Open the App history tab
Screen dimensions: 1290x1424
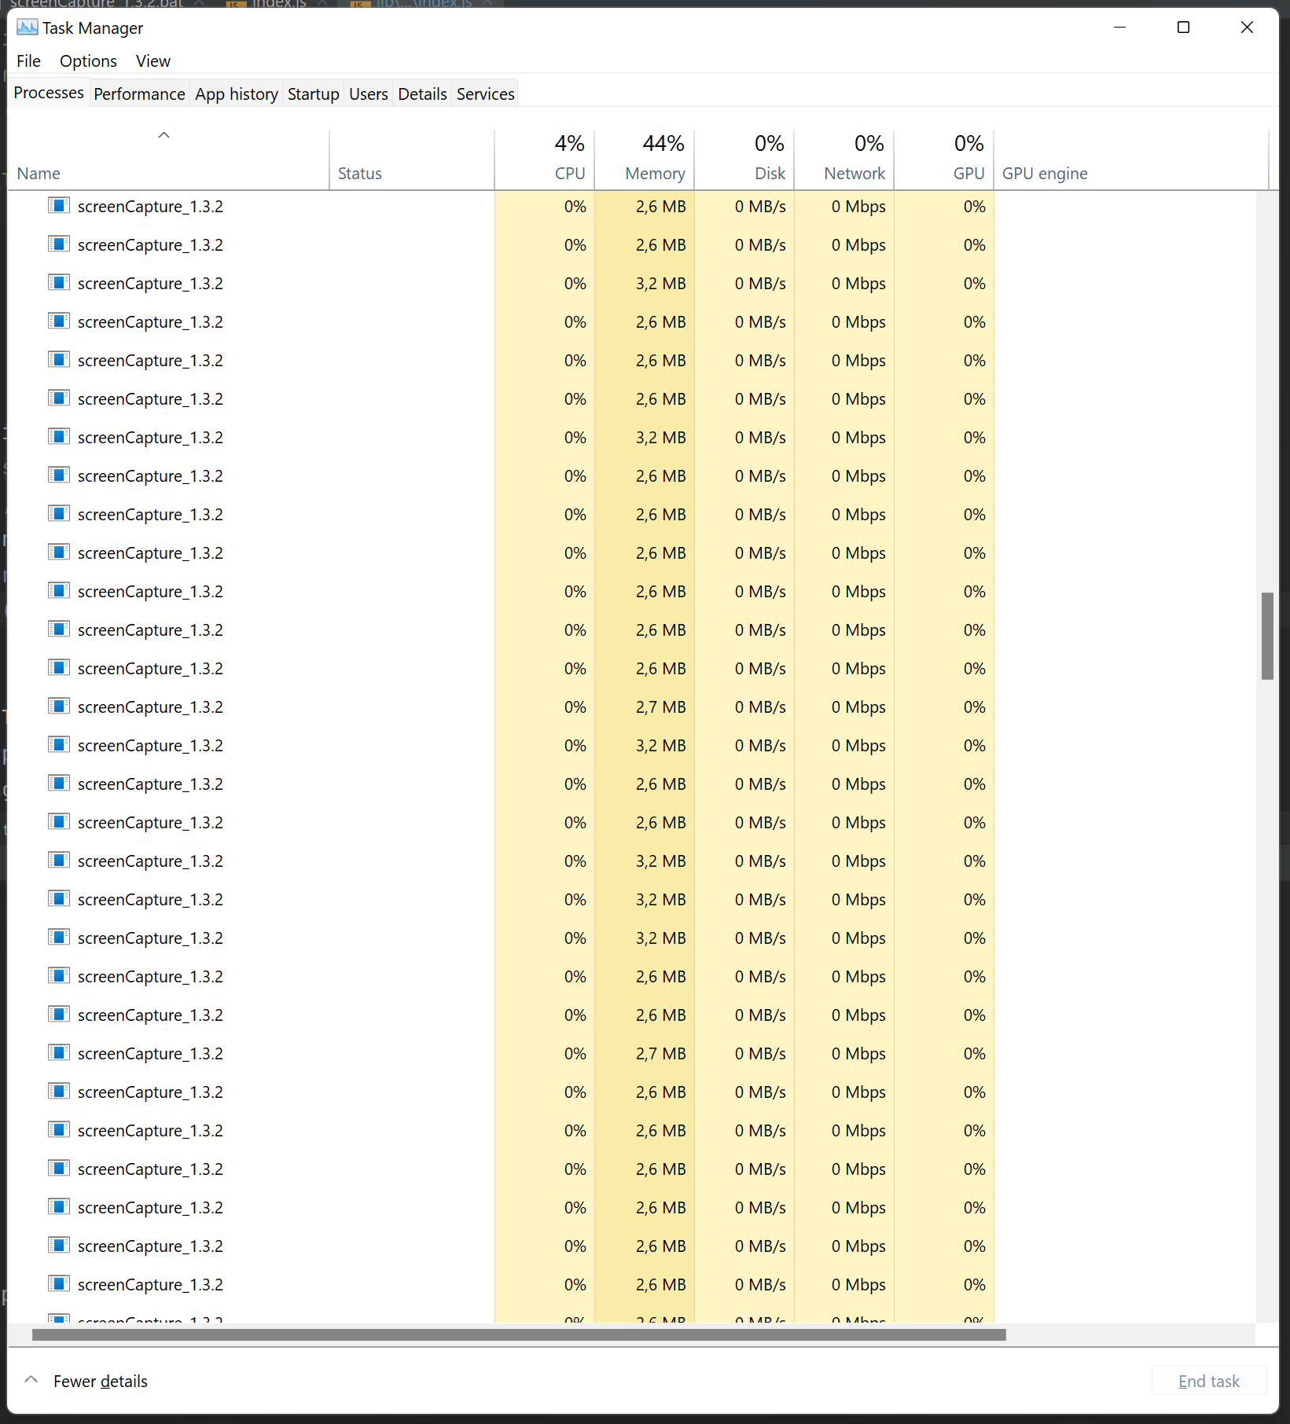[236, 93]
